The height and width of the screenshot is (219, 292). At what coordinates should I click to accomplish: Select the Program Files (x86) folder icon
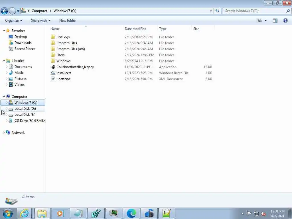point(53,49)
